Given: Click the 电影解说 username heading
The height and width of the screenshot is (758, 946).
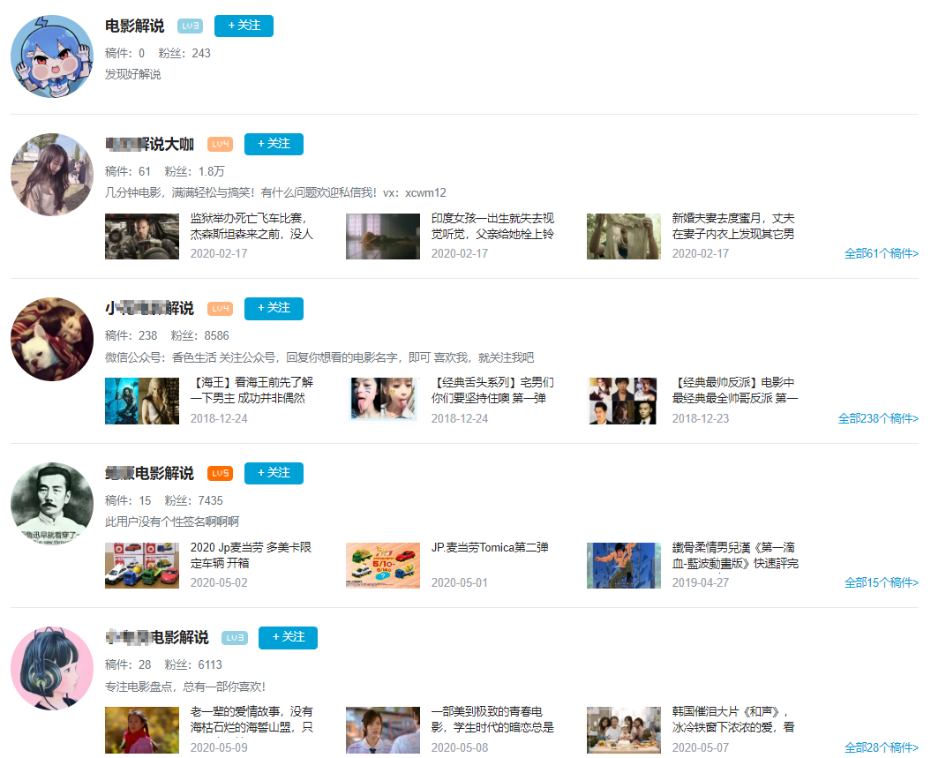Looking at the screenshot, I should (x=132, y=26).
